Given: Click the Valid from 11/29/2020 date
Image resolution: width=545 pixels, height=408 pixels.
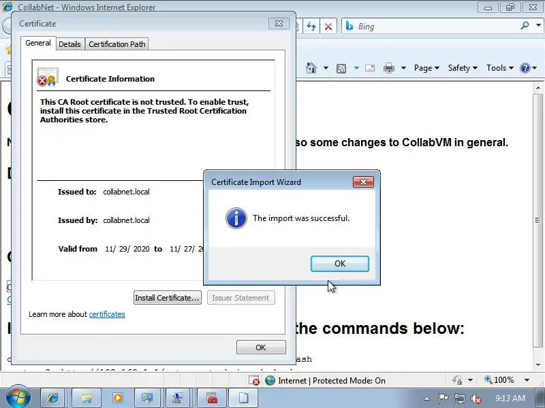Looking at the screenshot, I should tap(127, 249).
